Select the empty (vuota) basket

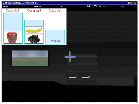(55, 37)
